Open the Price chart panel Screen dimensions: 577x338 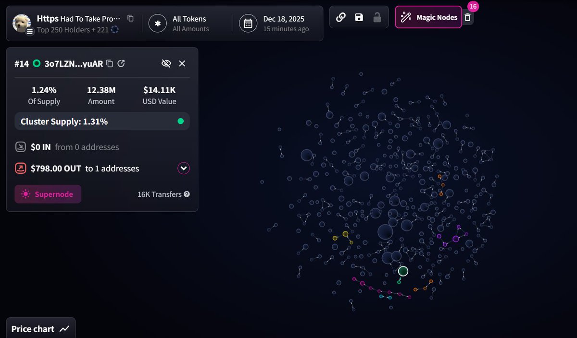click(41, 328)
